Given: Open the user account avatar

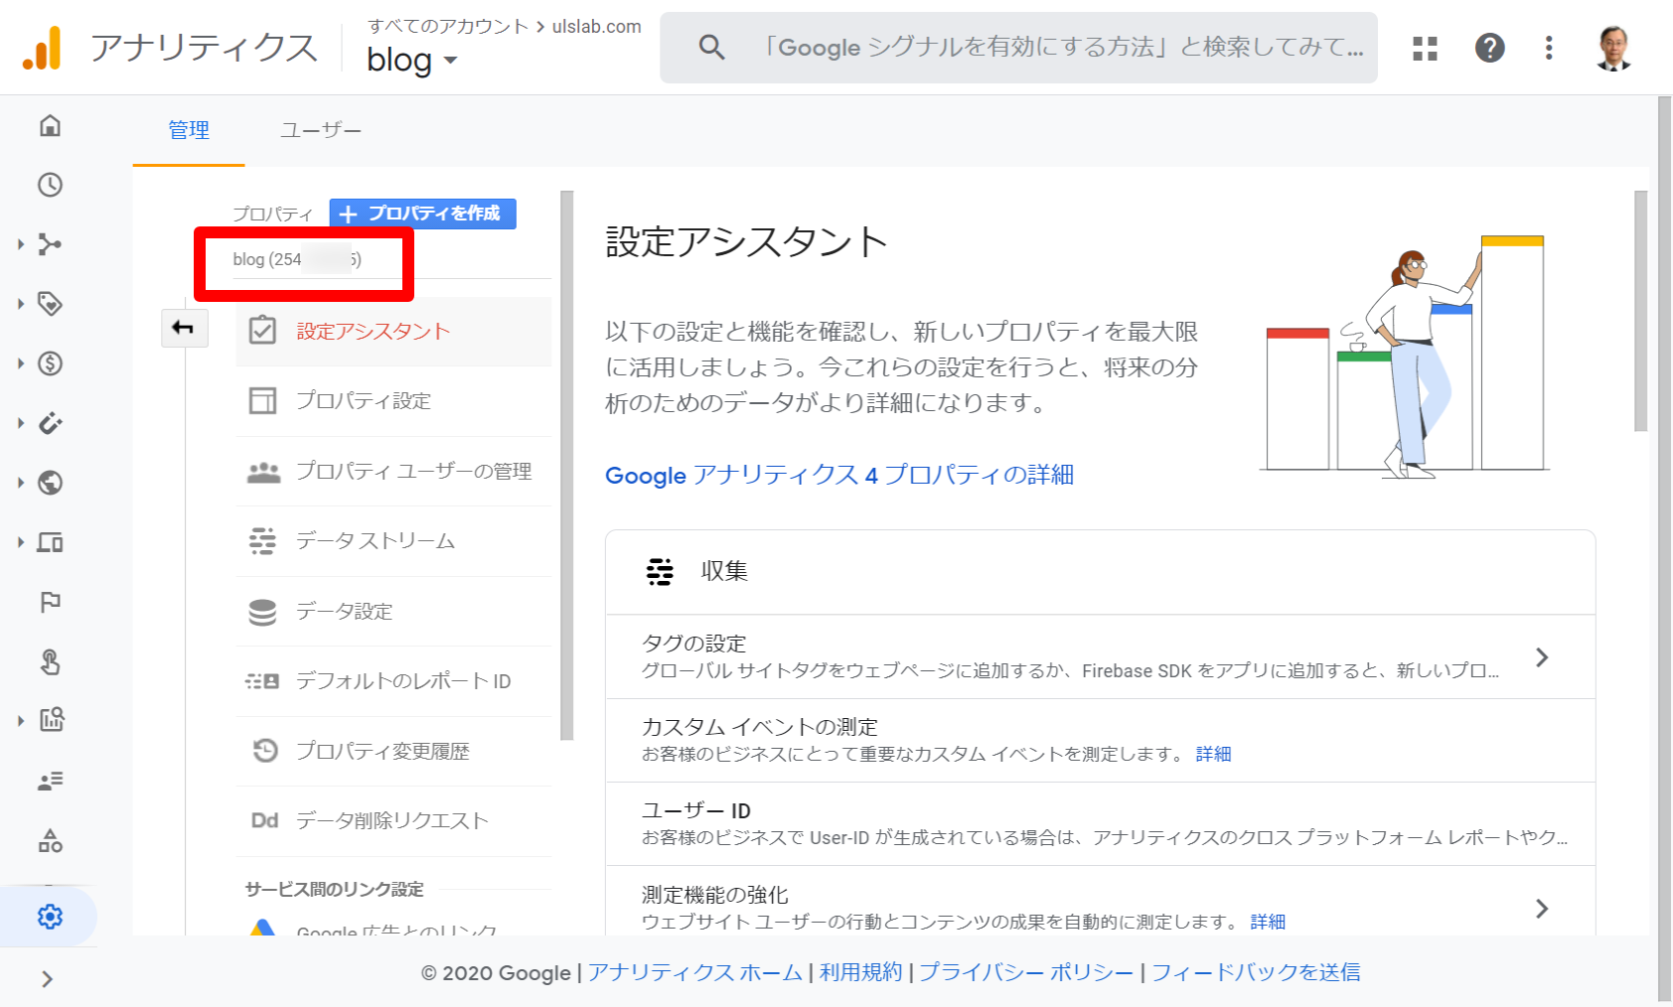Looking at the screenshot, I should click(x=1614, y=48).
